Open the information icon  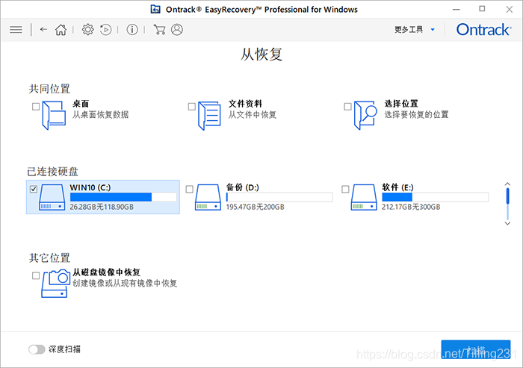[x=132, y=30]
